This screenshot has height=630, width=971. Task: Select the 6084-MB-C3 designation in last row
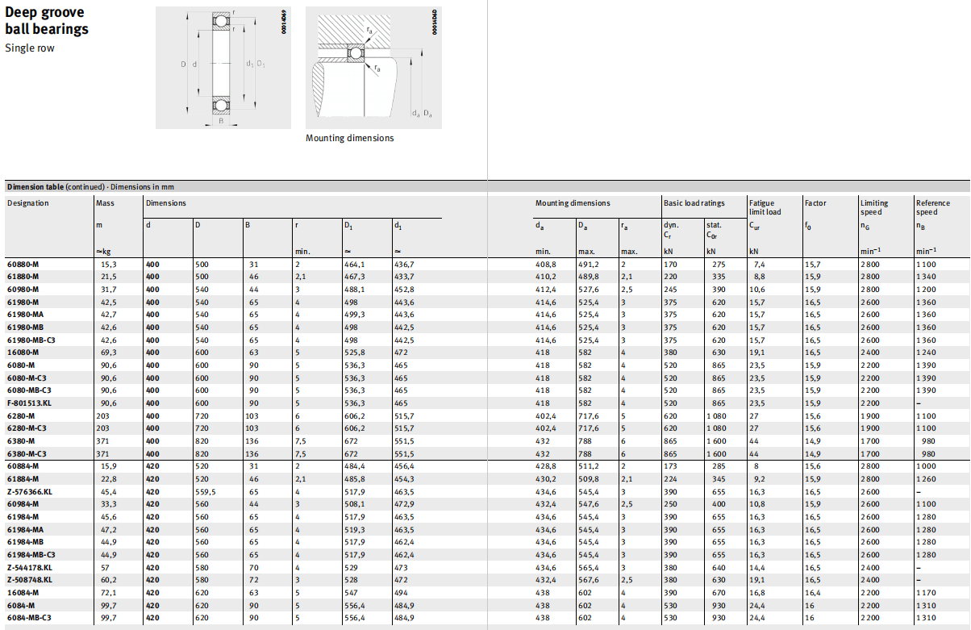tap(28, 617)
